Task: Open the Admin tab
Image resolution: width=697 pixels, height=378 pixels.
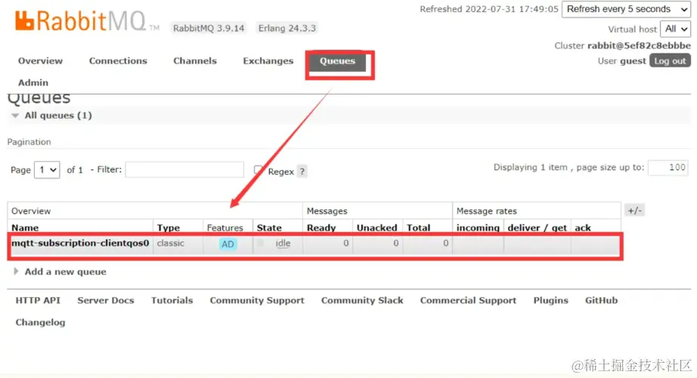Action: [x=33, y=82]
